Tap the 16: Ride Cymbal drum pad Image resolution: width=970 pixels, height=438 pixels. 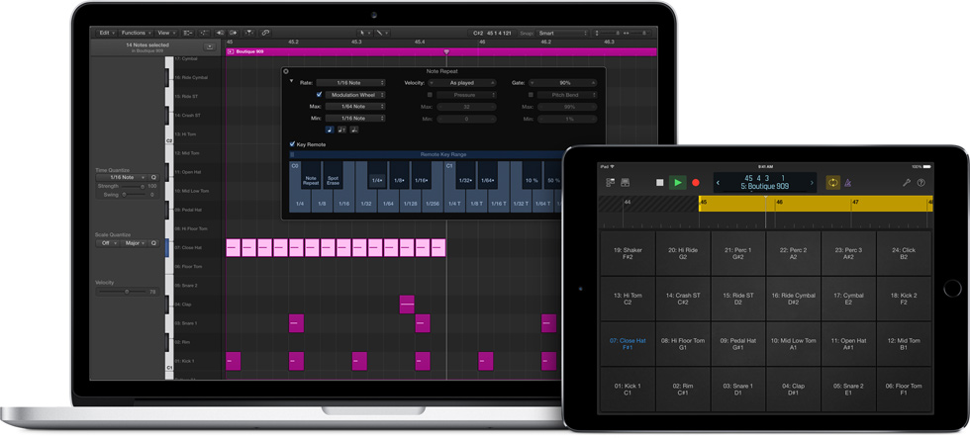click(793, 299)
